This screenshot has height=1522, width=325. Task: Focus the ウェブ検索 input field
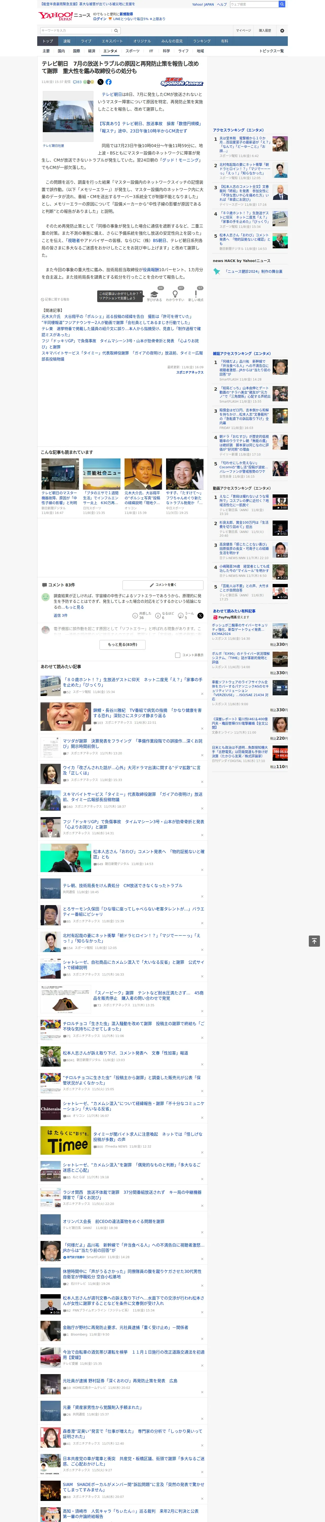(254, 4)
